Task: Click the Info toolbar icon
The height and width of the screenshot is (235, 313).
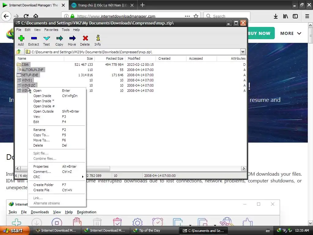Action: (98, 41)
